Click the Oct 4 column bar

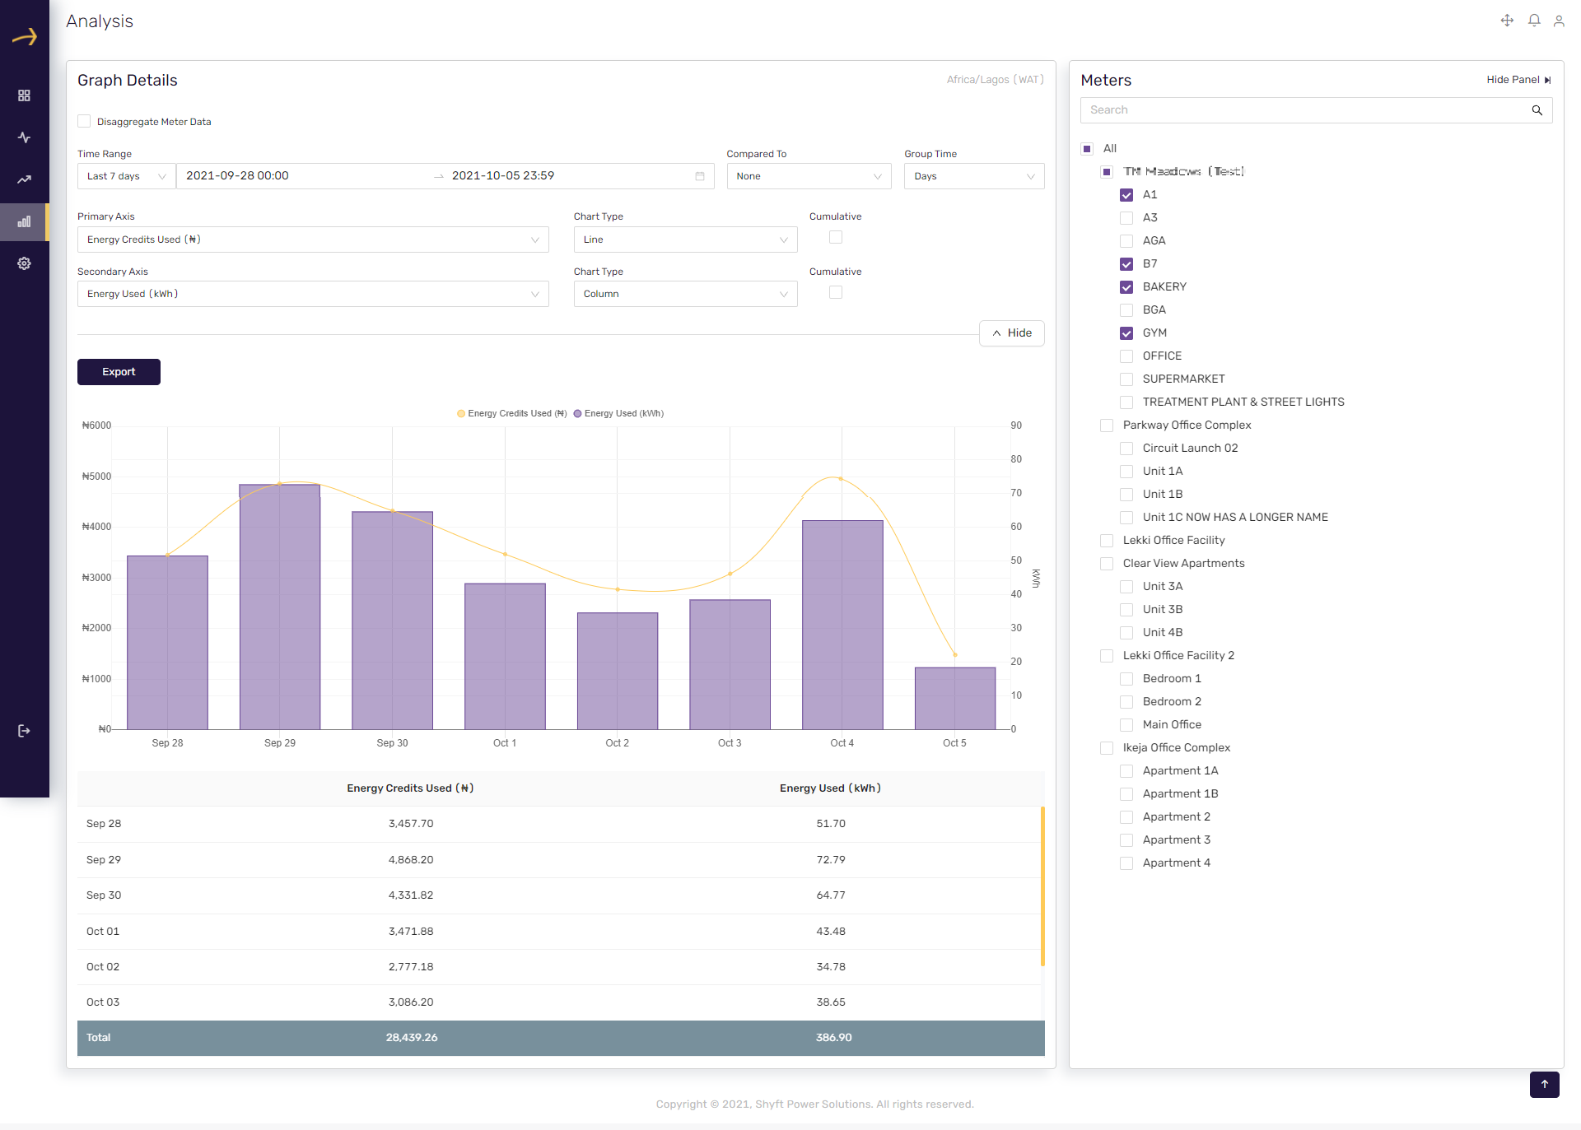(842, 625)
